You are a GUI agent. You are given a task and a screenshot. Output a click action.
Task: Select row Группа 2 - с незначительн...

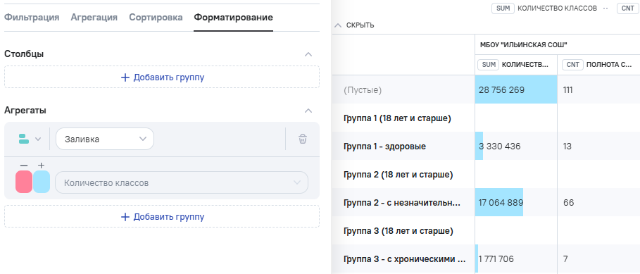tap(402, 203)
